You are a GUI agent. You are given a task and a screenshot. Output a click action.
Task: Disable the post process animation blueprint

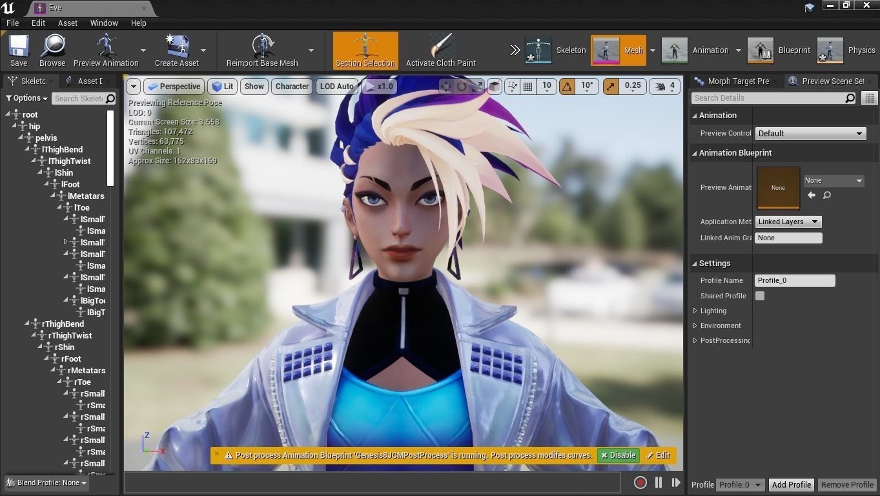[x=618, y=455]
